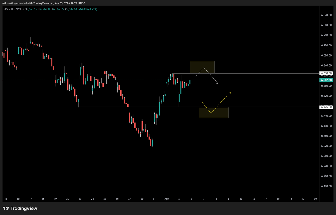Viewport: 336px width, 215px height.
Task: Click date 24 on the time axis
Action: (x=92, y=199)
